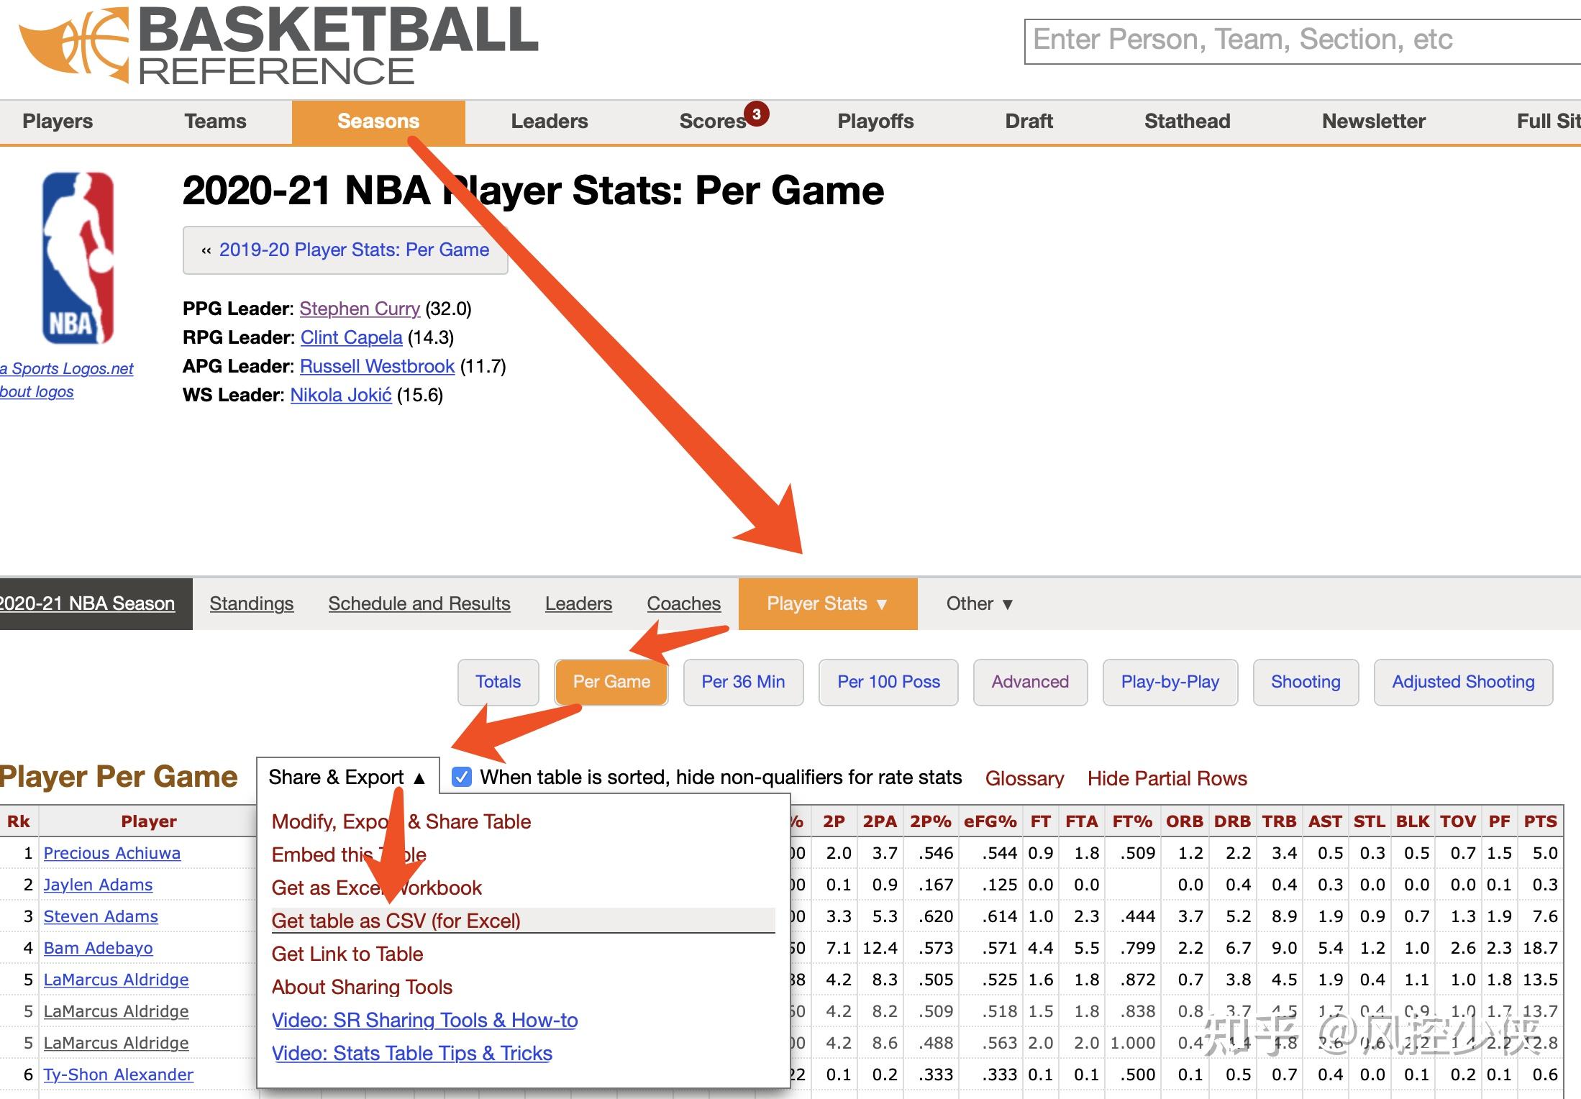Click the Scores notification badge showing 3
The image size is (1581, 1099).
click(756, 114)
